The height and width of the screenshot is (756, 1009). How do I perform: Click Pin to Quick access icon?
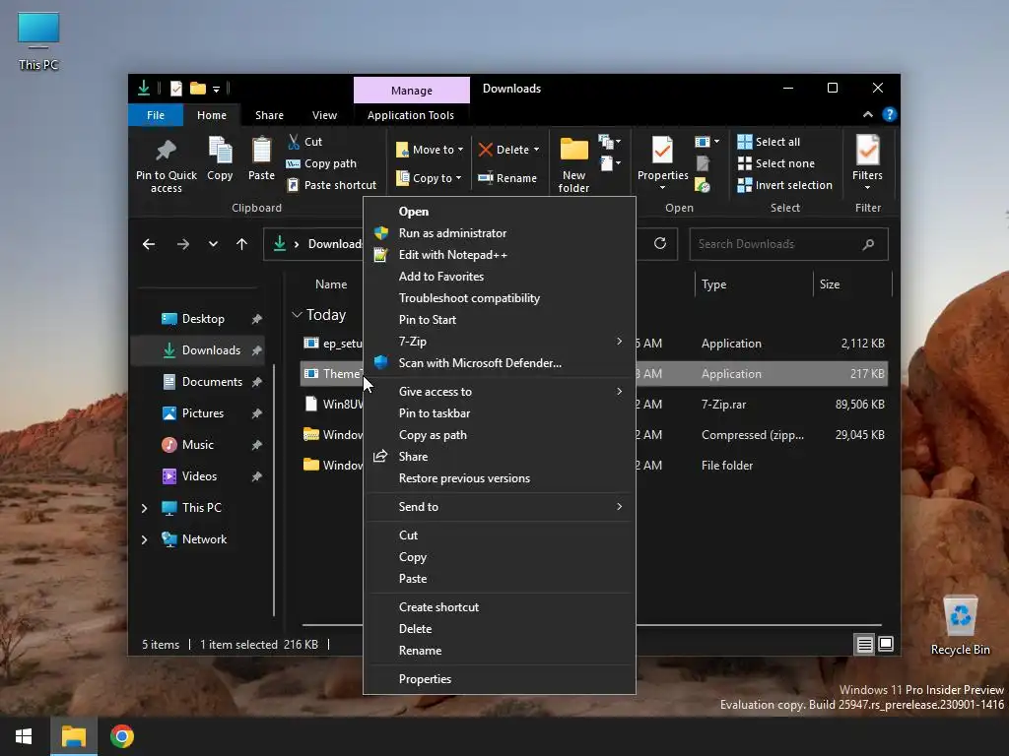pyautogui.click(x=166, y=151)
